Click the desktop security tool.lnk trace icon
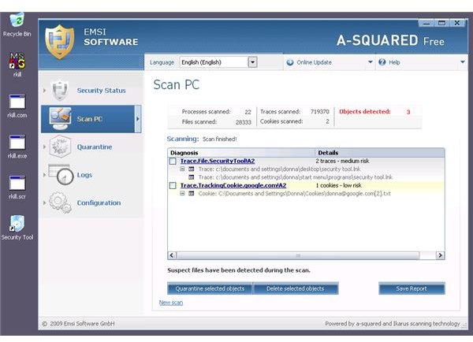This screenshot has height=342, width=473. [x=192, y=169]
